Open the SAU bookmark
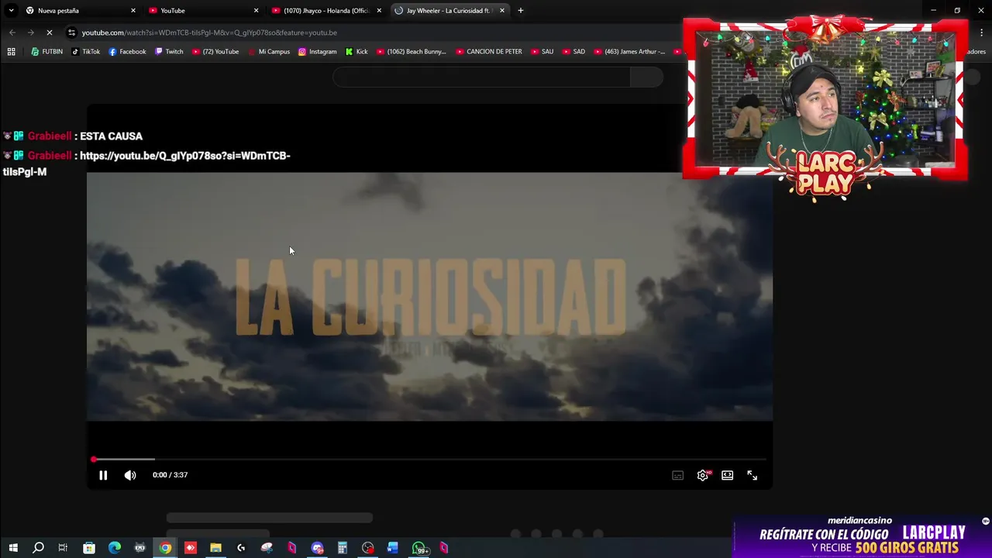This screenshot has width=992, height=558. pos(541,51)
